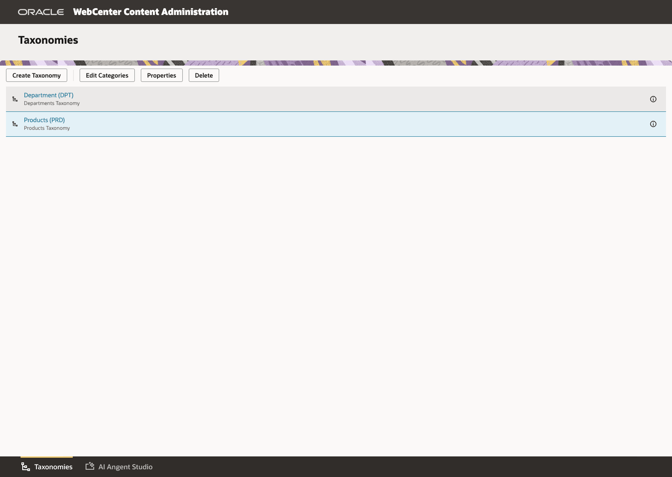Show info for Department (DPT) taxonomy
This screenshot has height=477, width=672.
coord(653,99)
